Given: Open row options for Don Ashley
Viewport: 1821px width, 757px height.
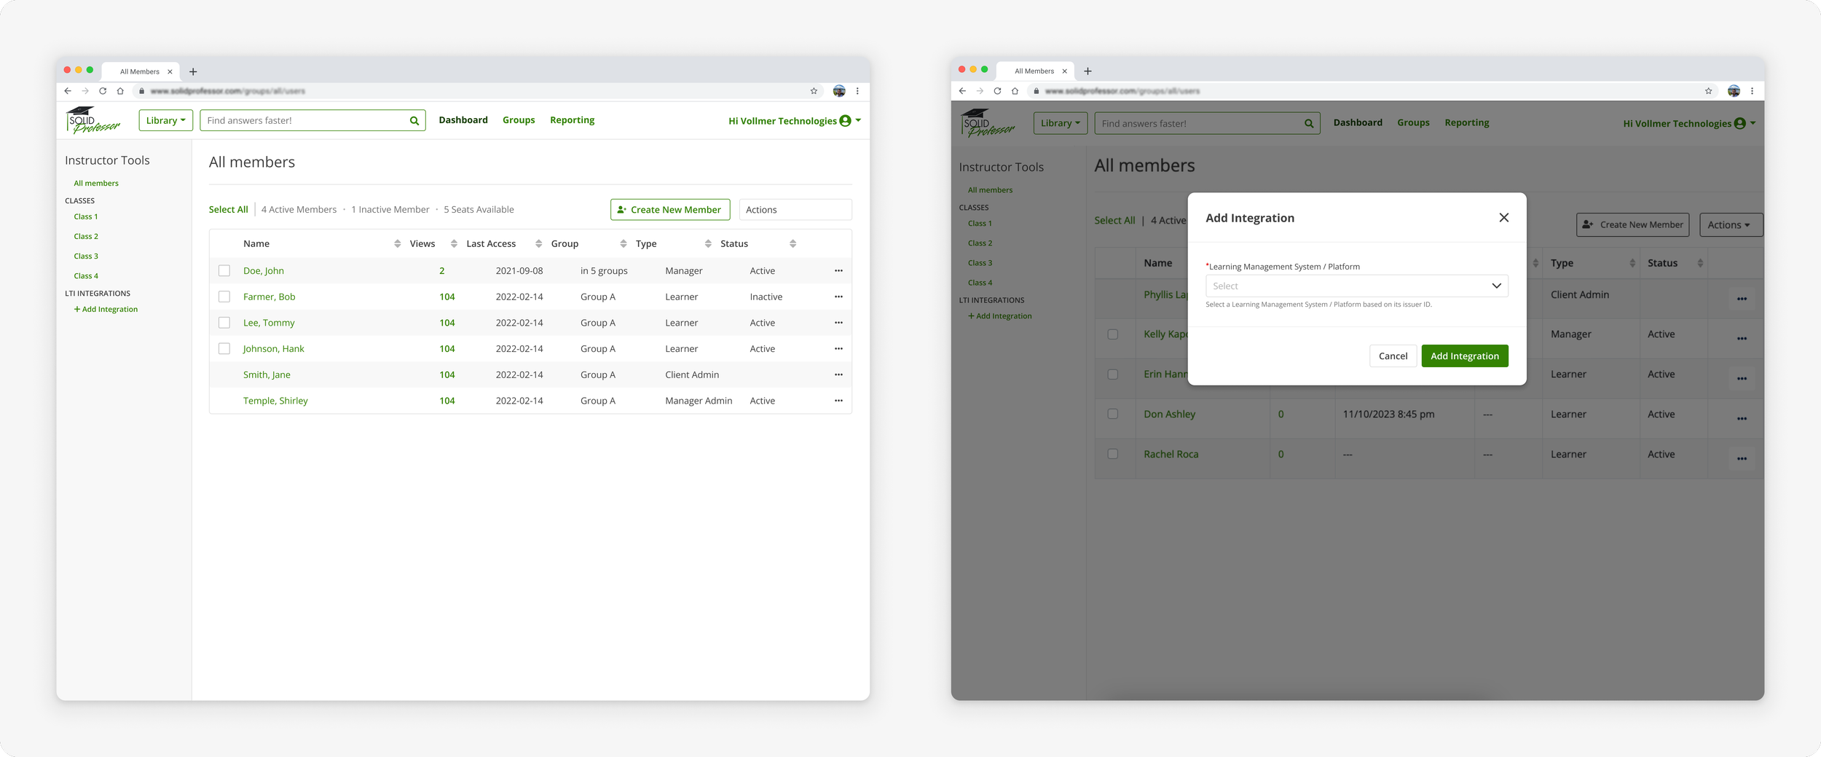Looking at the screenshot, I should [x=1742, y=418].
